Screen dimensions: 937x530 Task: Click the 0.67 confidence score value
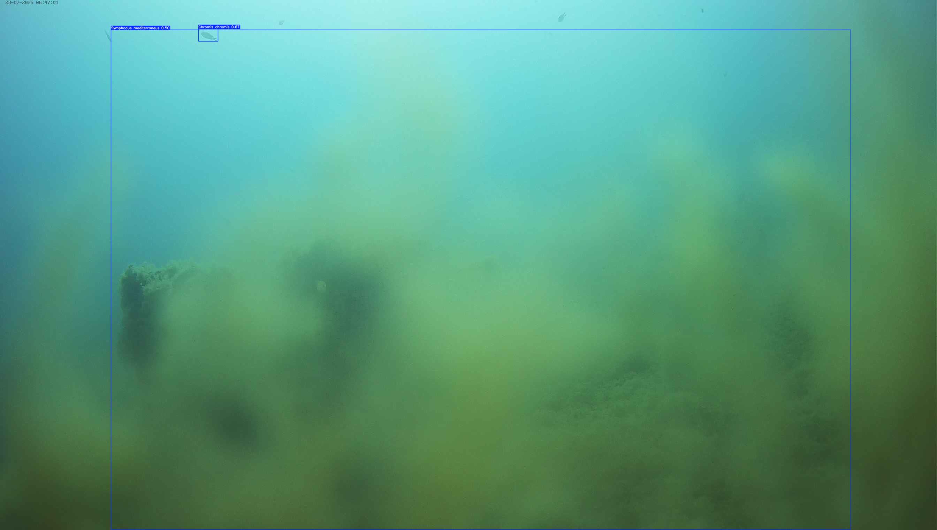(235, 27)
